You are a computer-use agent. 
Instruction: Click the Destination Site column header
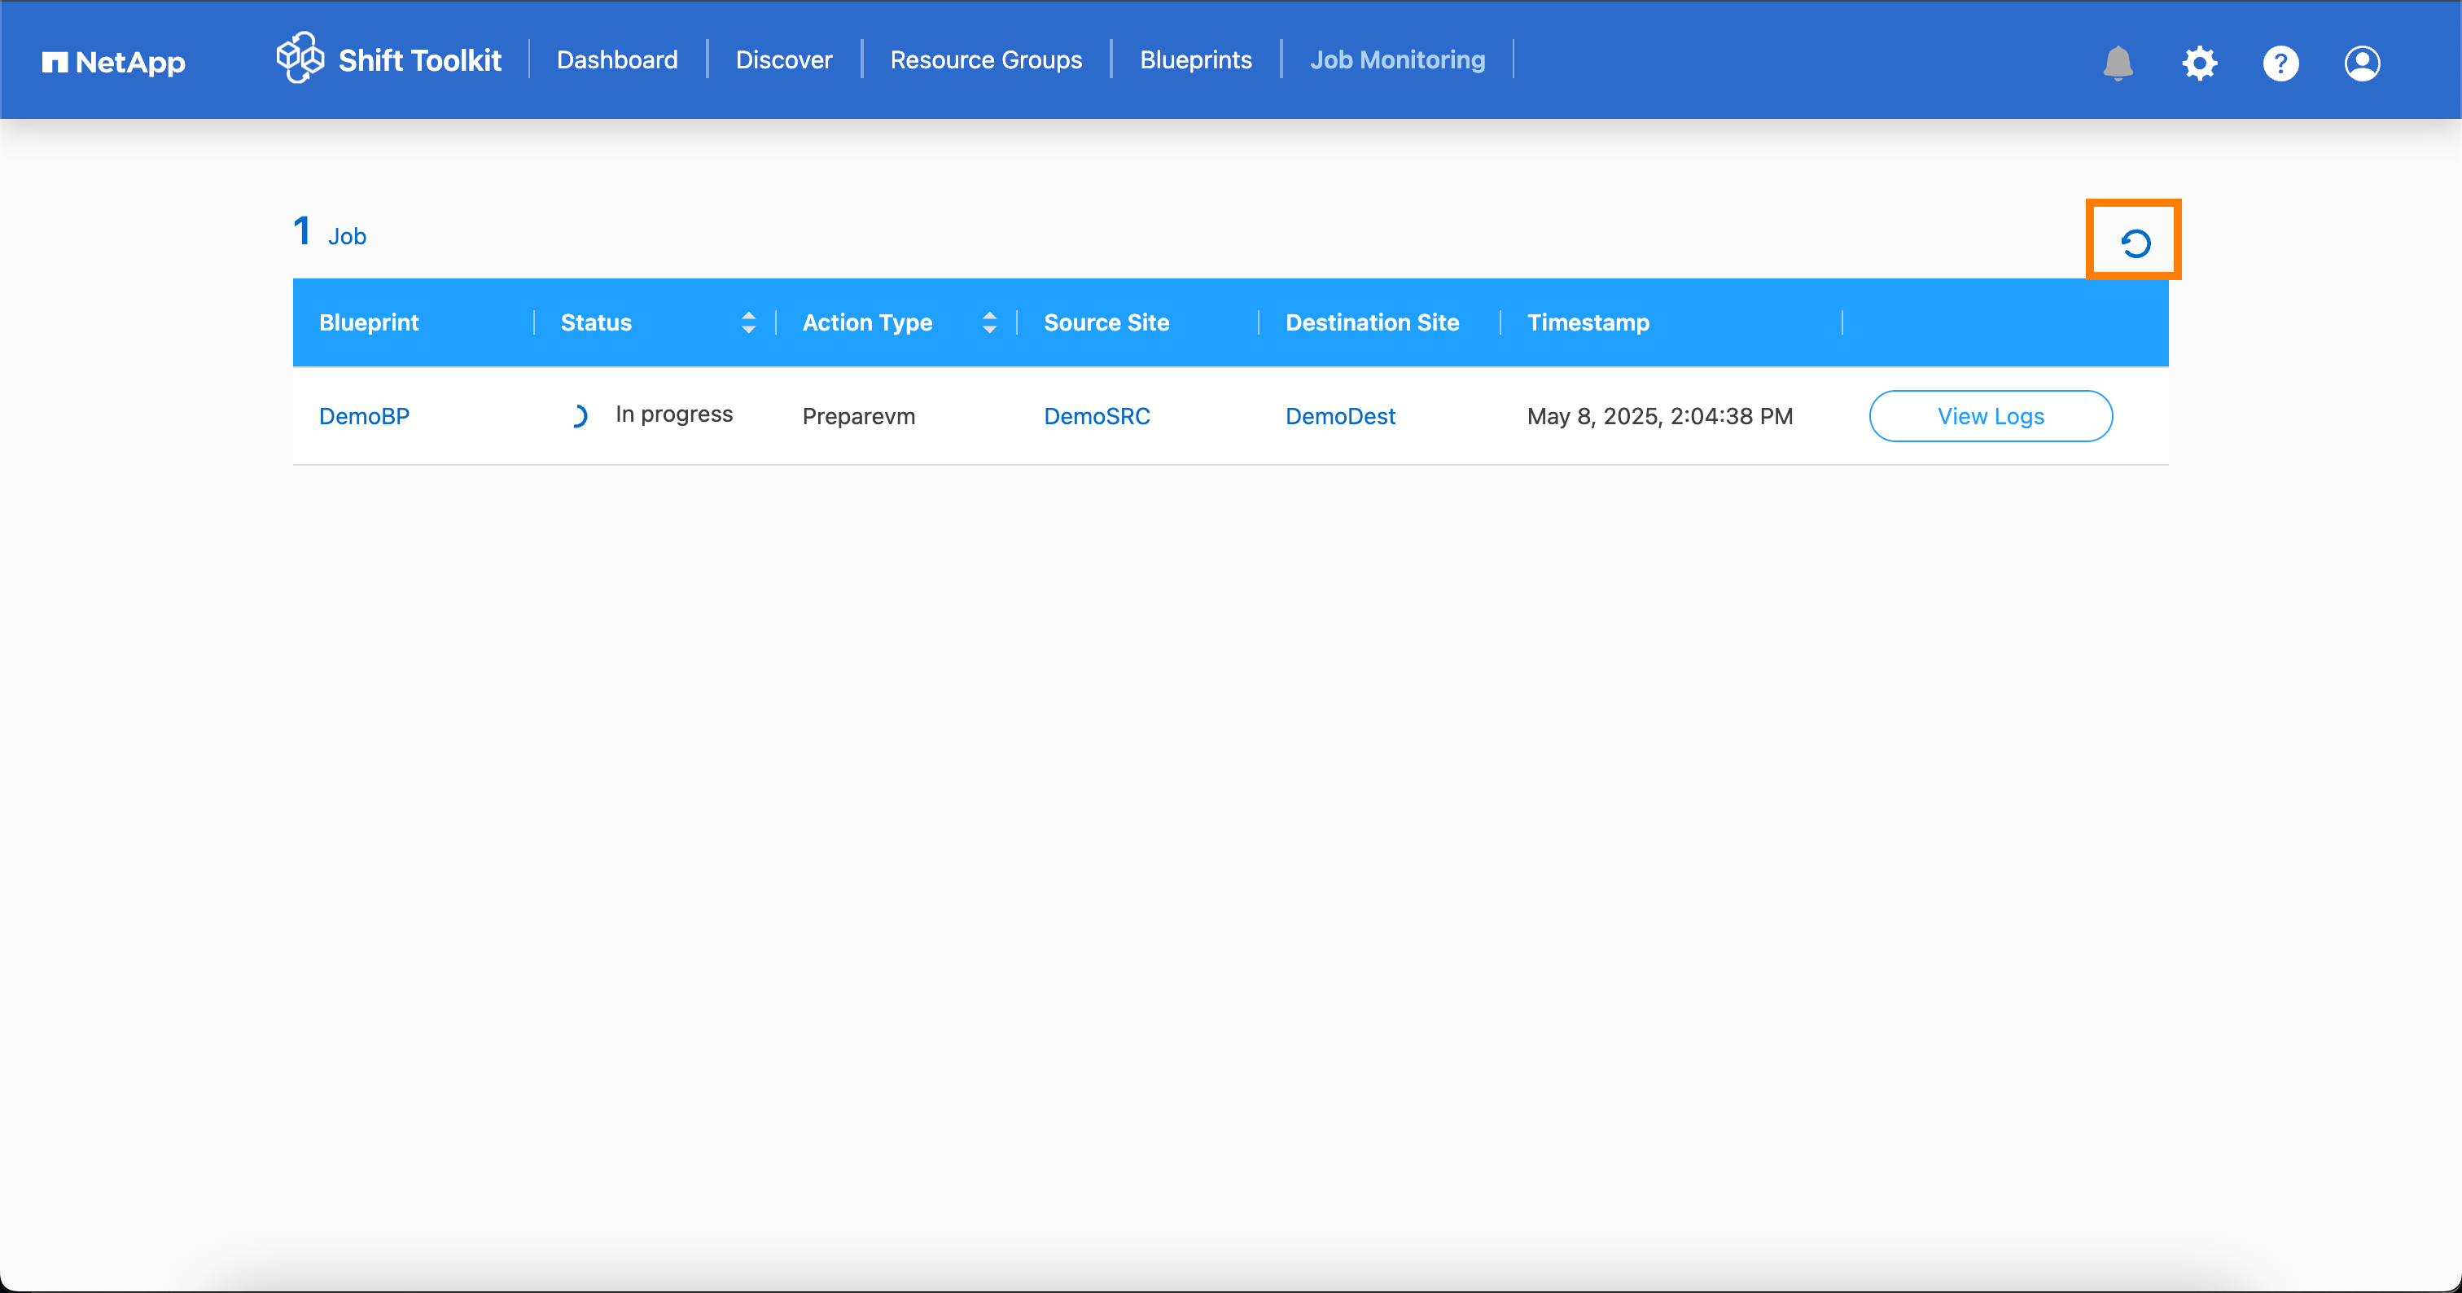click(1372, 322)
